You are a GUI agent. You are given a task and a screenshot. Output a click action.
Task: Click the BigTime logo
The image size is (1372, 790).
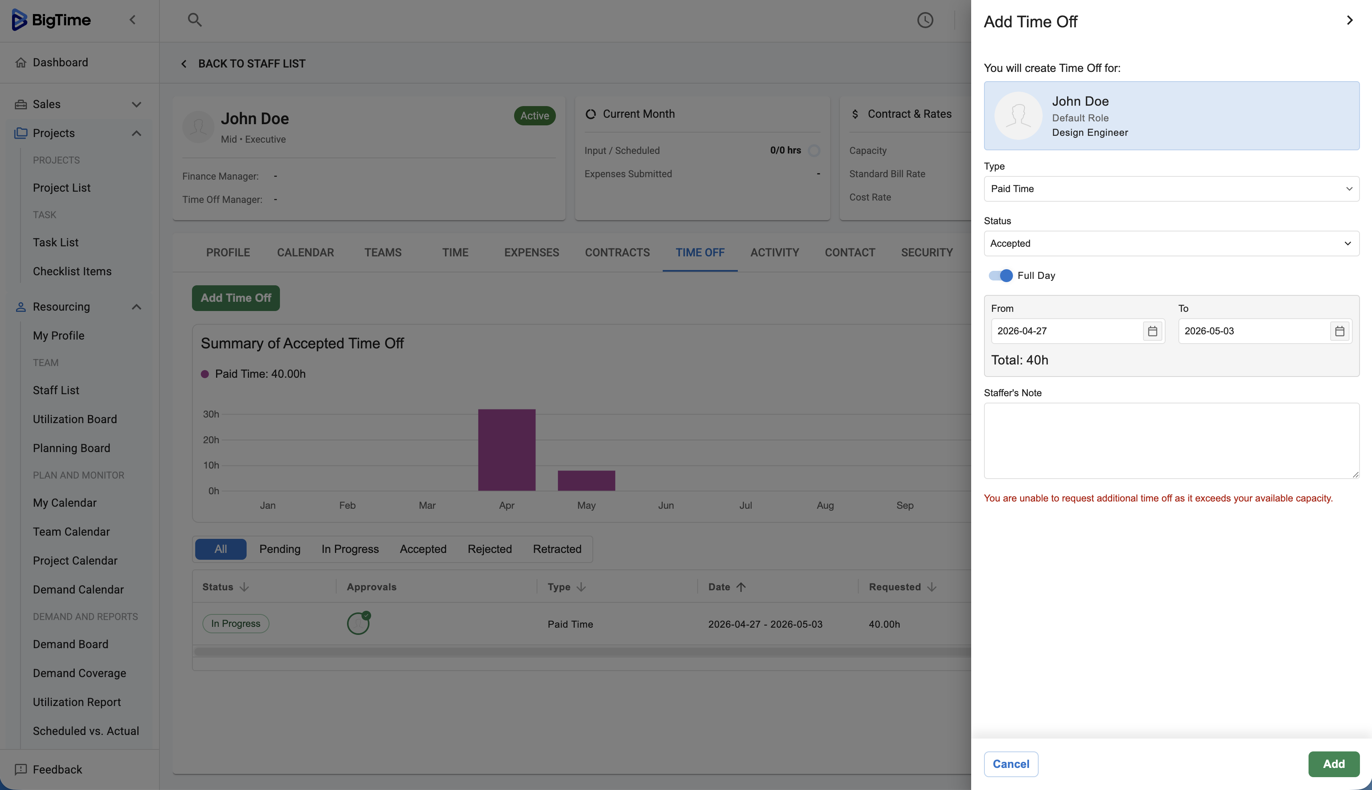pyautogui.click(x=51, y=20)
